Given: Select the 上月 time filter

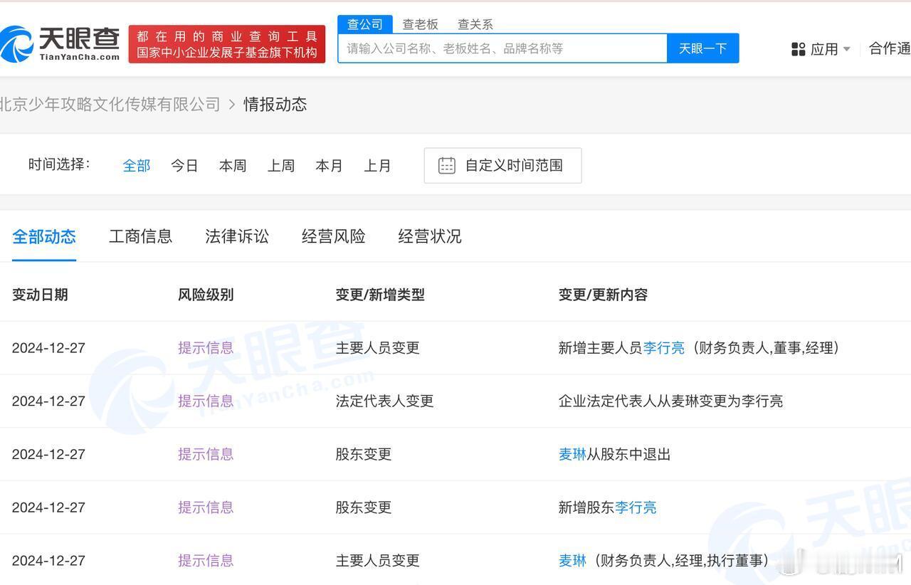Looking at the screenshot, I should pyautogui.click(x=377, y=166).
